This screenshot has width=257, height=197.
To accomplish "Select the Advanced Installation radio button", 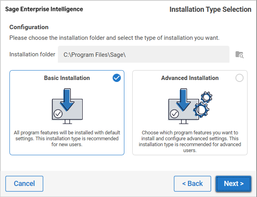I will pos(239,78).
